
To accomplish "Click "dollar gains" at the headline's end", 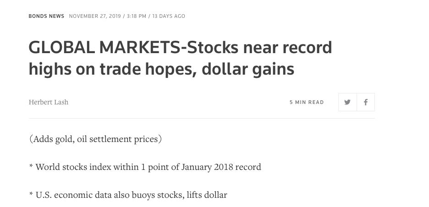I will pos(248,69).
